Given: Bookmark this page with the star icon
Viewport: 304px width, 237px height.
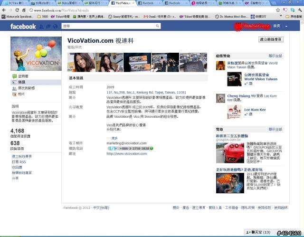Looking at the screenshot, I should tap(278, 10).
